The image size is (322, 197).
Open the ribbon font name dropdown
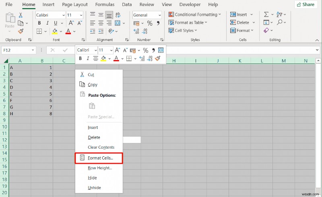(64, 15)
